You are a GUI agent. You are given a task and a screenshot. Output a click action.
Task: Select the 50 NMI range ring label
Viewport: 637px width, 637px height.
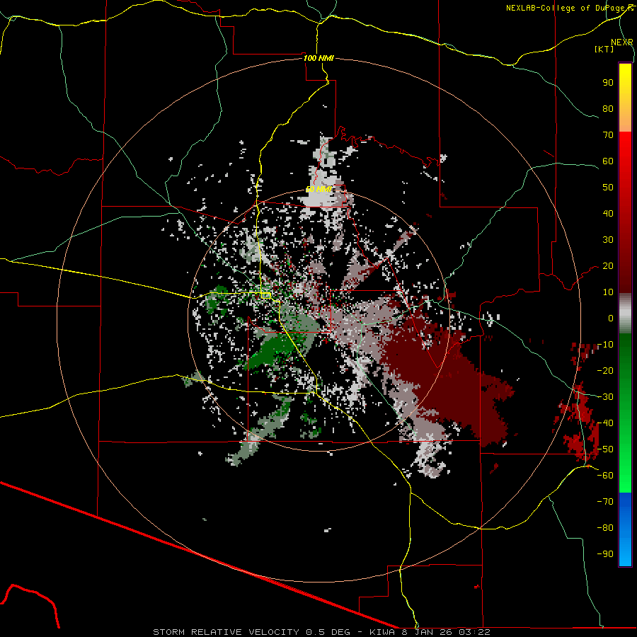click(x=318, y=189)
